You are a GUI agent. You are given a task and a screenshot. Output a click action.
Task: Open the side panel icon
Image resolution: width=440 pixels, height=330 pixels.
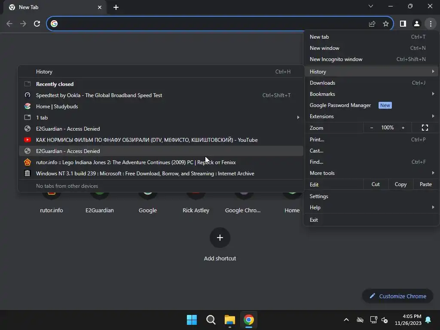click(403, 24)
